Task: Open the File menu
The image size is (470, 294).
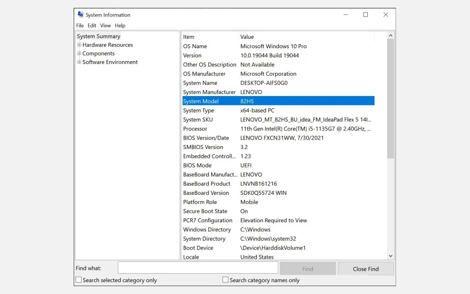Action: point(80,25)
